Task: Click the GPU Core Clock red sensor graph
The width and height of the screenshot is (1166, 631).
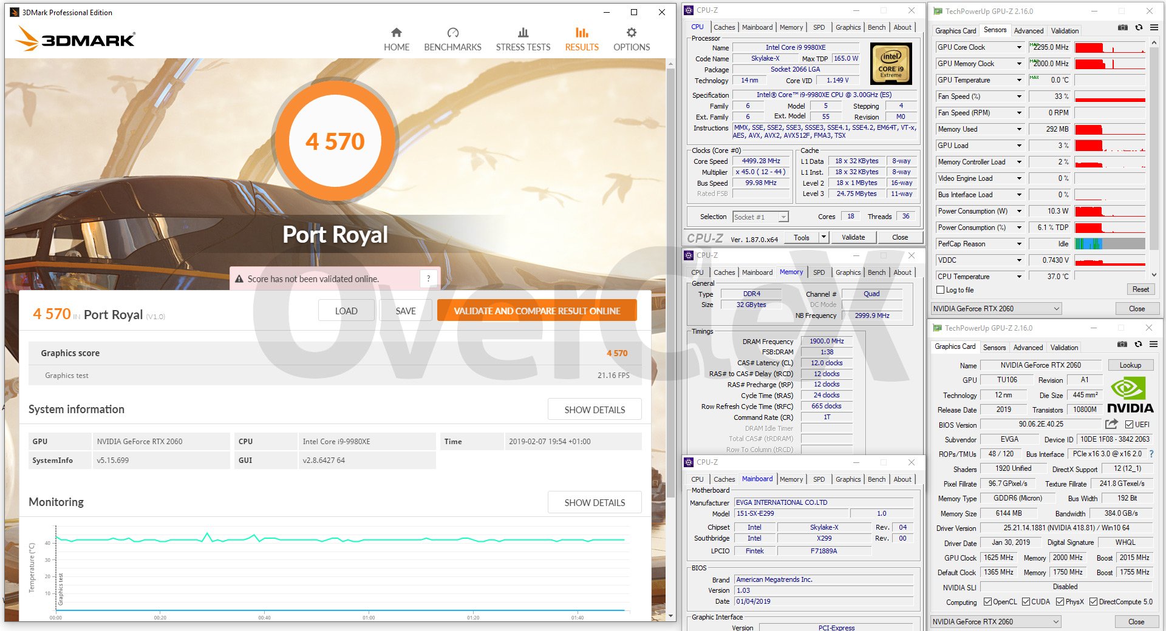Action: click(x=1110, y=47)
